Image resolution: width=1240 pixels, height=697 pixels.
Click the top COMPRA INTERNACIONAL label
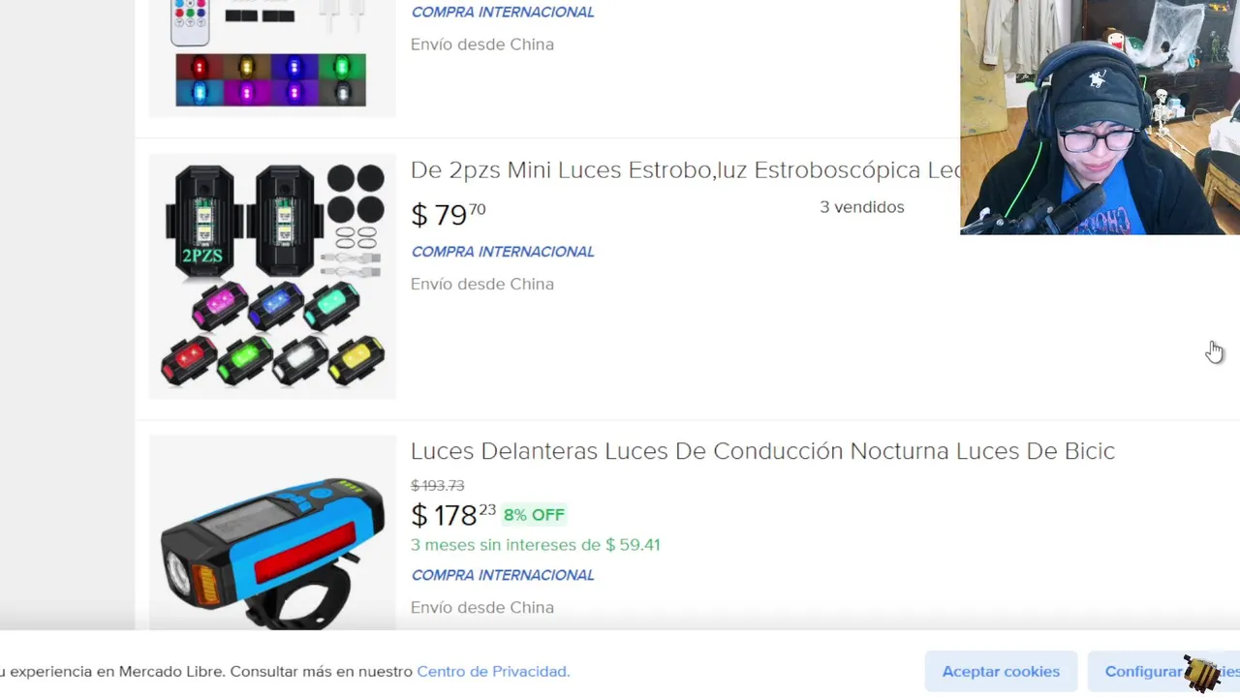503,13
